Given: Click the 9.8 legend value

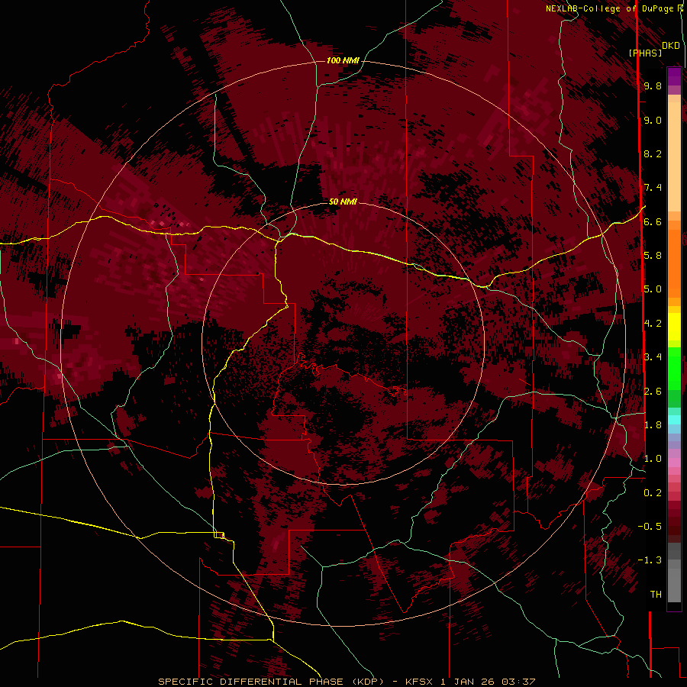Looking at the screenshot, I should 653,85.
